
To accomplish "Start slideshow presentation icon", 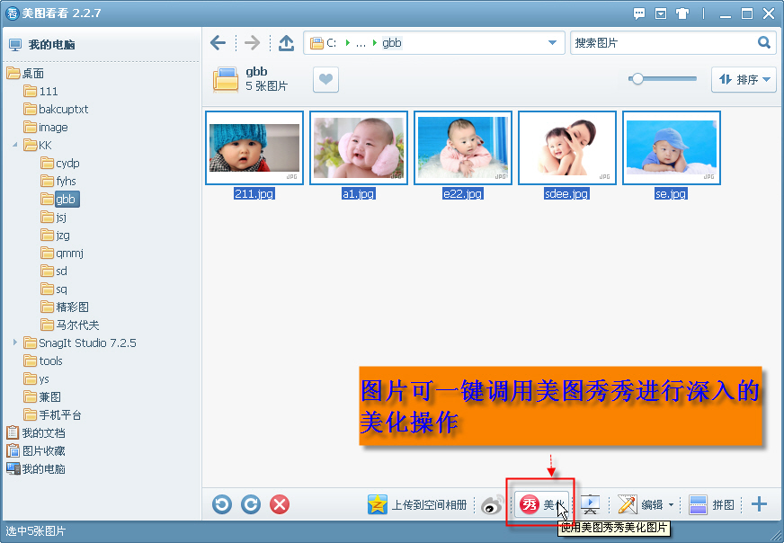I will pos(590,504).
